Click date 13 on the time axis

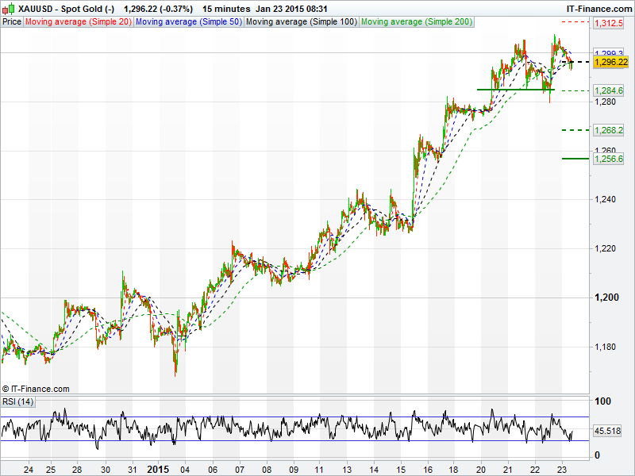point(347,470)
